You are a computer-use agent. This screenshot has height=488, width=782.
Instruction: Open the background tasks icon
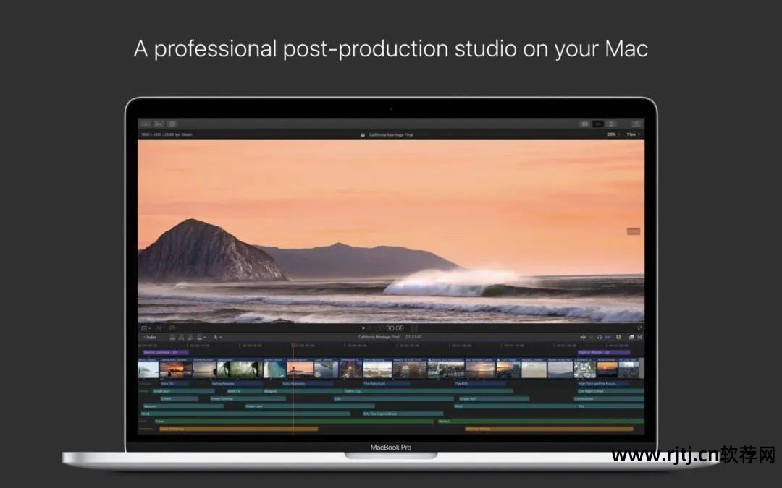[x=172, y=124]
